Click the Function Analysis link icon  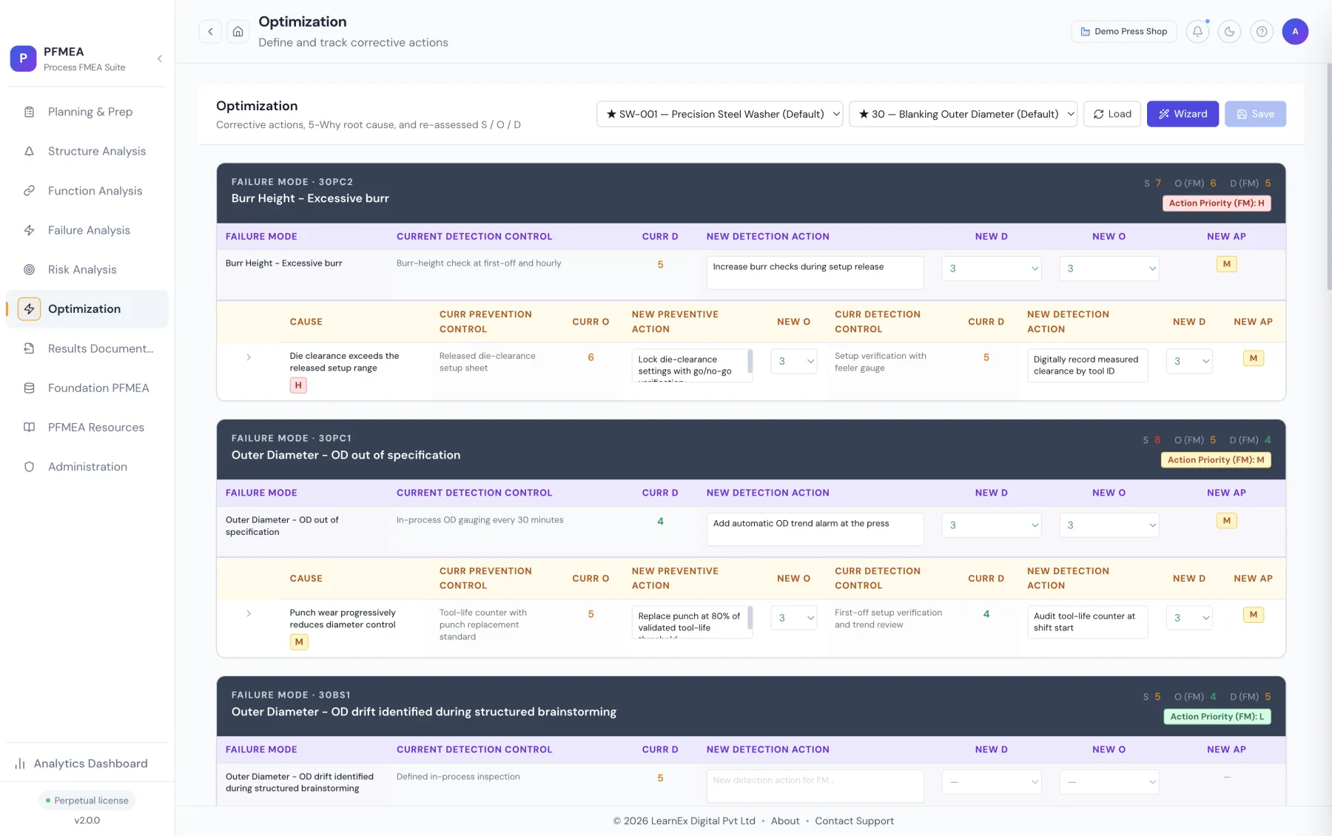(30, 191)
